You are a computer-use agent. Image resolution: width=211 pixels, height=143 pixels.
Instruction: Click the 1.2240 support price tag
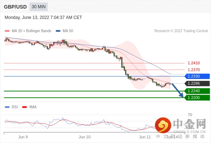tap(197, 91)
